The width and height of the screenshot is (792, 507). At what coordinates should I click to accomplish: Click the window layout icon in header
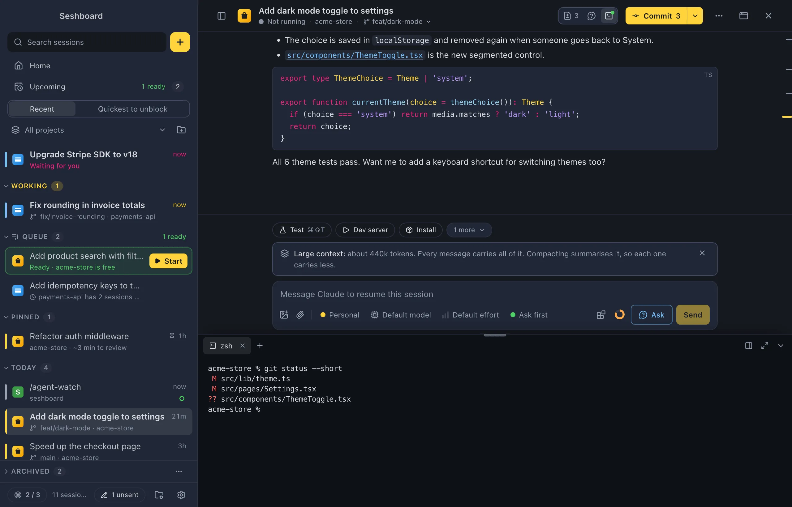743,16
